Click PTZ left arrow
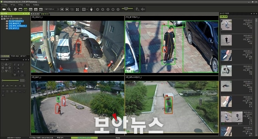This screenshot has width=258, height=139. [x=3, y=68]
